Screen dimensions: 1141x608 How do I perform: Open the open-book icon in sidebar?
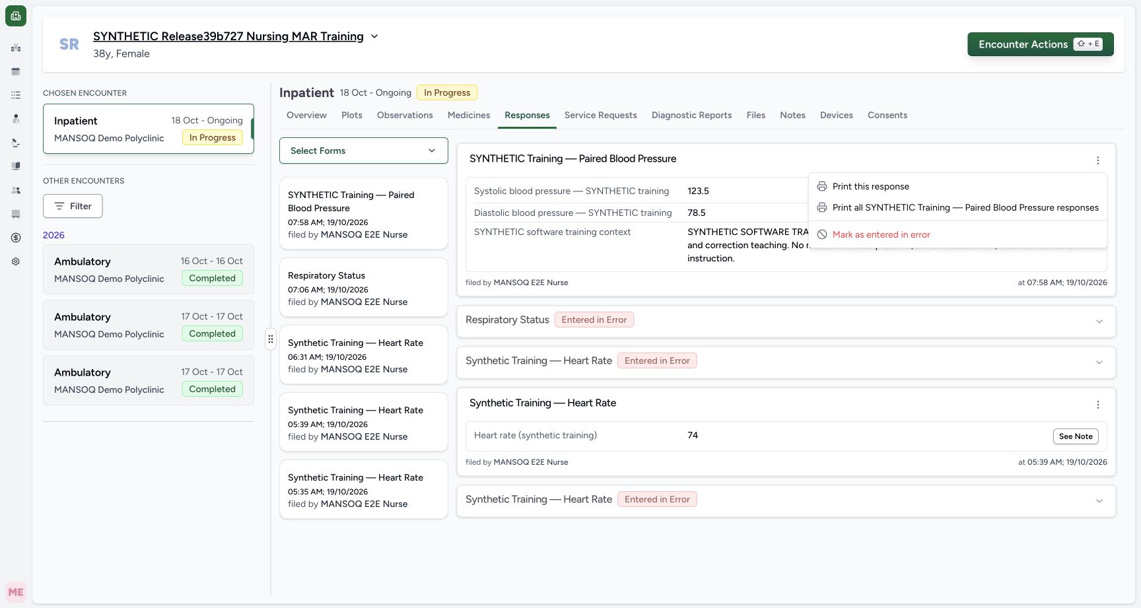[16, 166]
